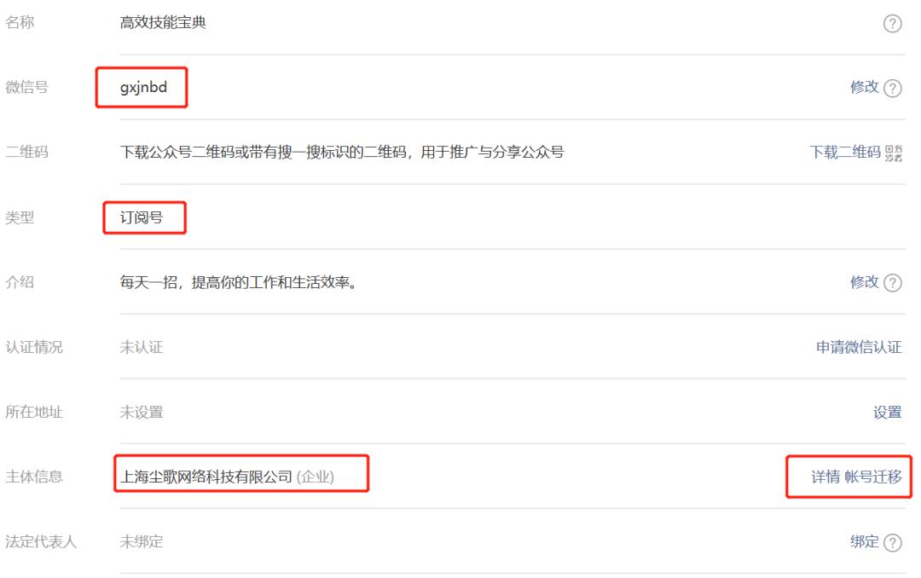
Task: Click the 未绑定 status in the 法定代表人 row
Action: point(141,541)
